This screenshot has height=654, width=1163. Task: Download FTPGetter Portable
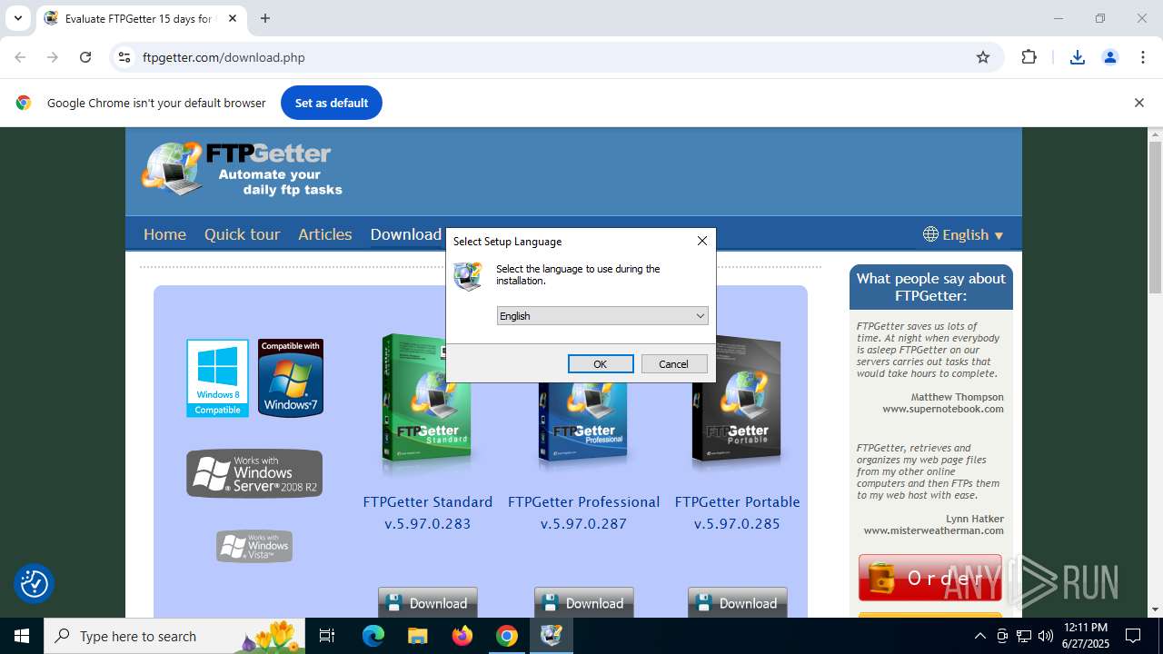738,603
